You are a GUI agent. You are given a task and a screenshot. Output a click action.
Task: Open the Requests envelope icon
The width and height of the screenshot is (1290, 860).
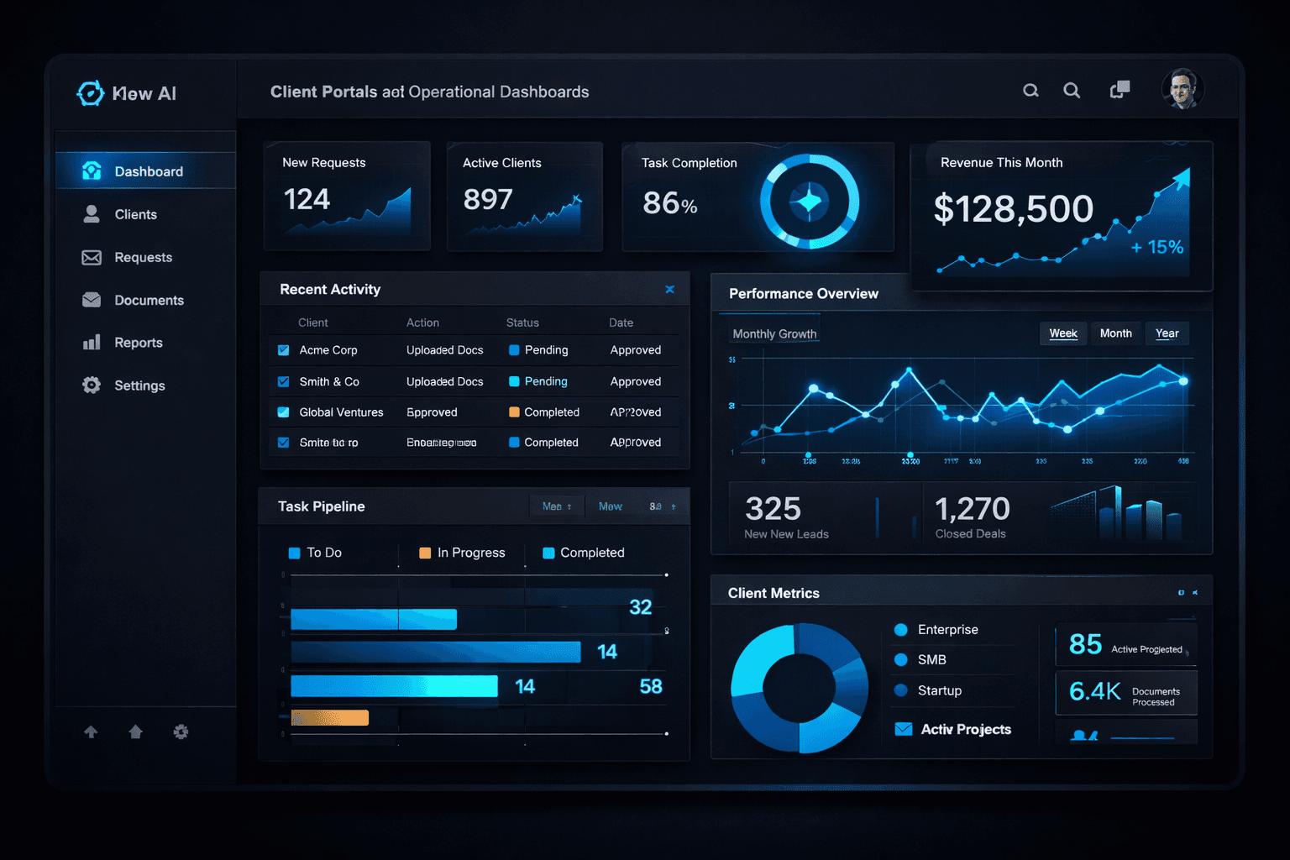[92, 257]
